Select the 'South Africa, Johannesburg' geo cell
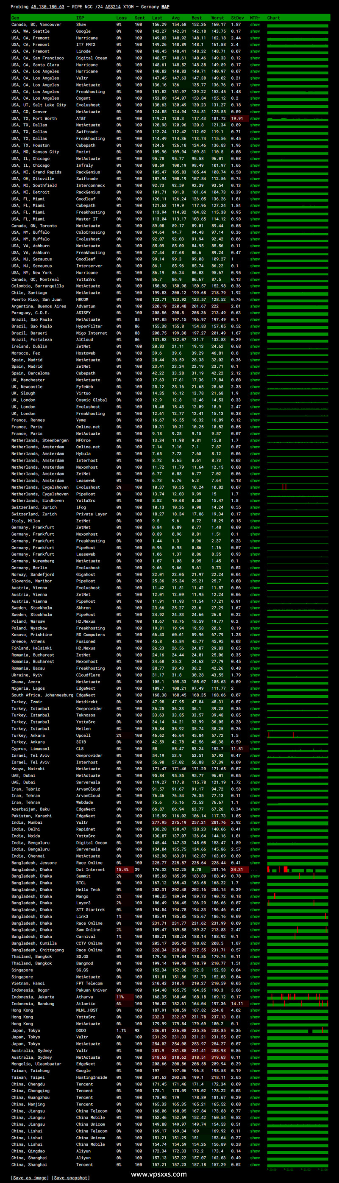 pyautogui.click(x=42, y=695)
